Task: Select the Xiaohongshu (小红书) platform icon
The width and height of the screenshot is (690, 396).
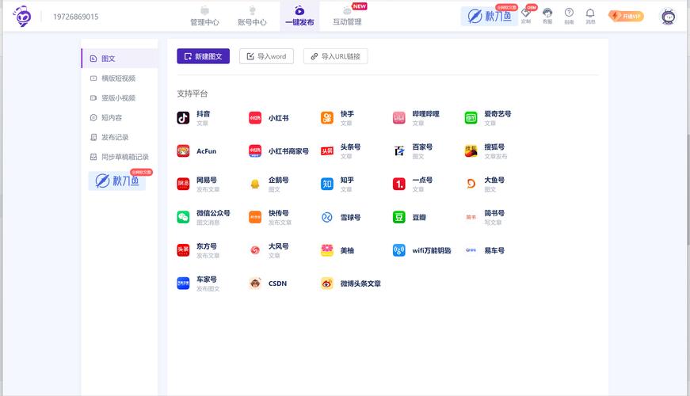Action: click(255, 118)
